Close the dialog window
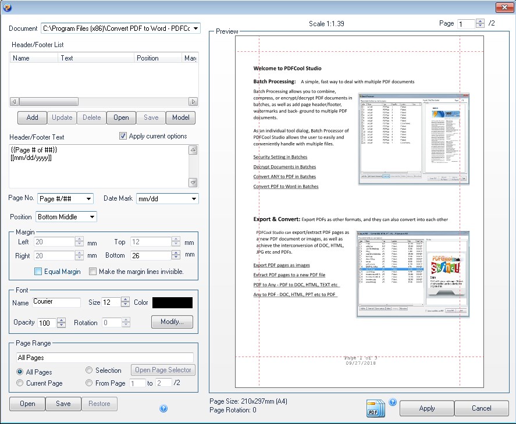Screen dimensions: 516x424 (x=504, y=7)
